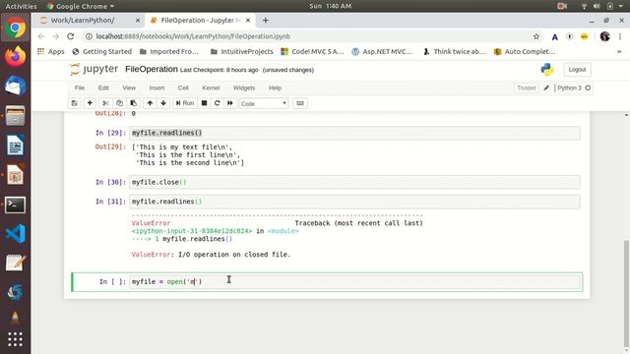Interrupt the kernel with stop icon
The width and height of the screenshot is (630, 354).
[x=204, y=103]
